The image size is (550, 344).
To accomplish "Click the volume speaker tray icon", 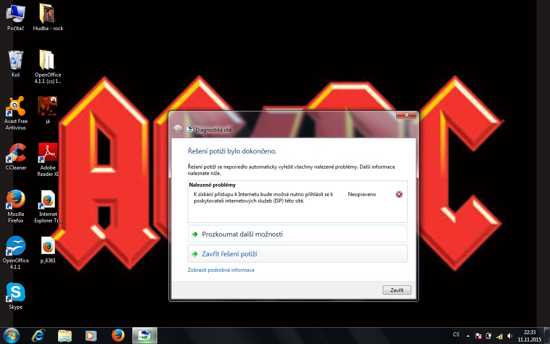I will tap(510, 335).
